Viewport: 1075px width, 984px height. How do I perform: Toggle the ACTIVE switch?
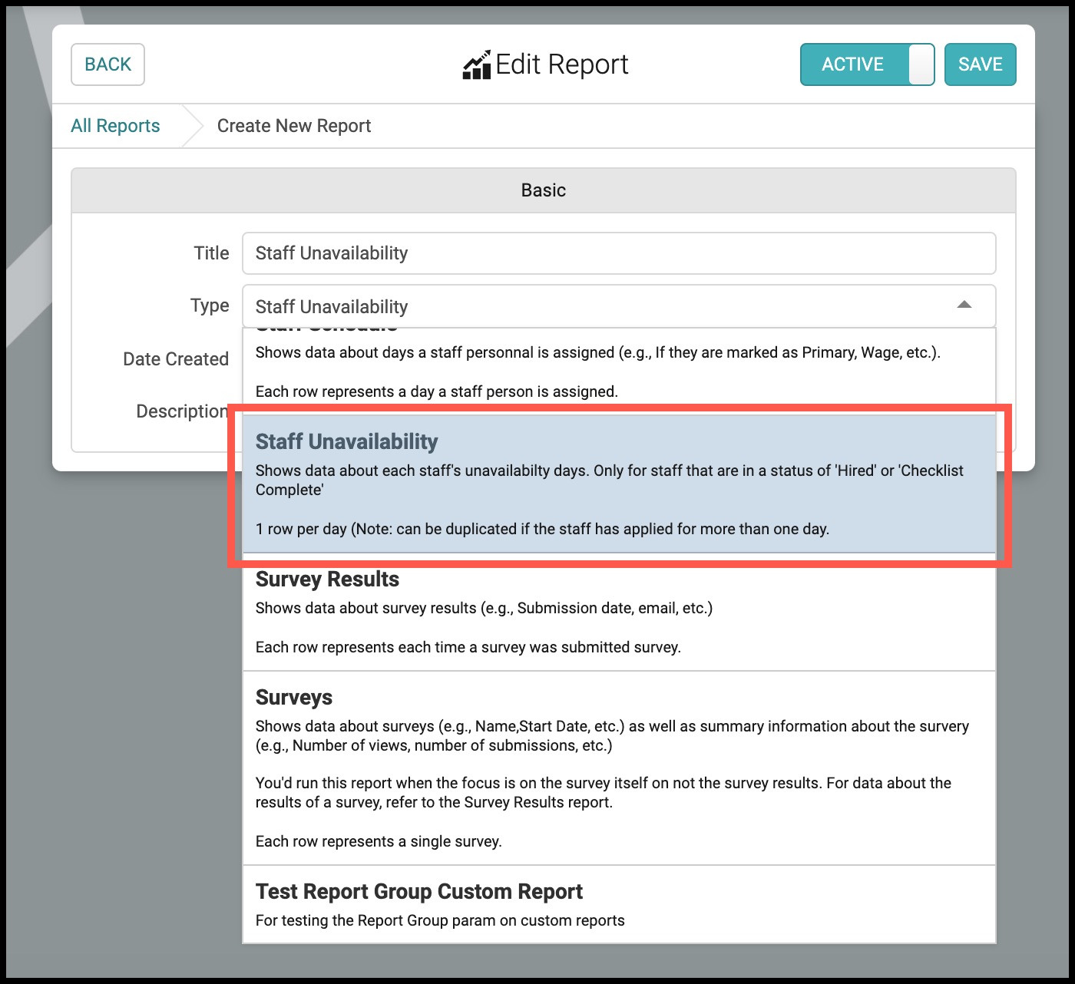[x=867, y=64]
